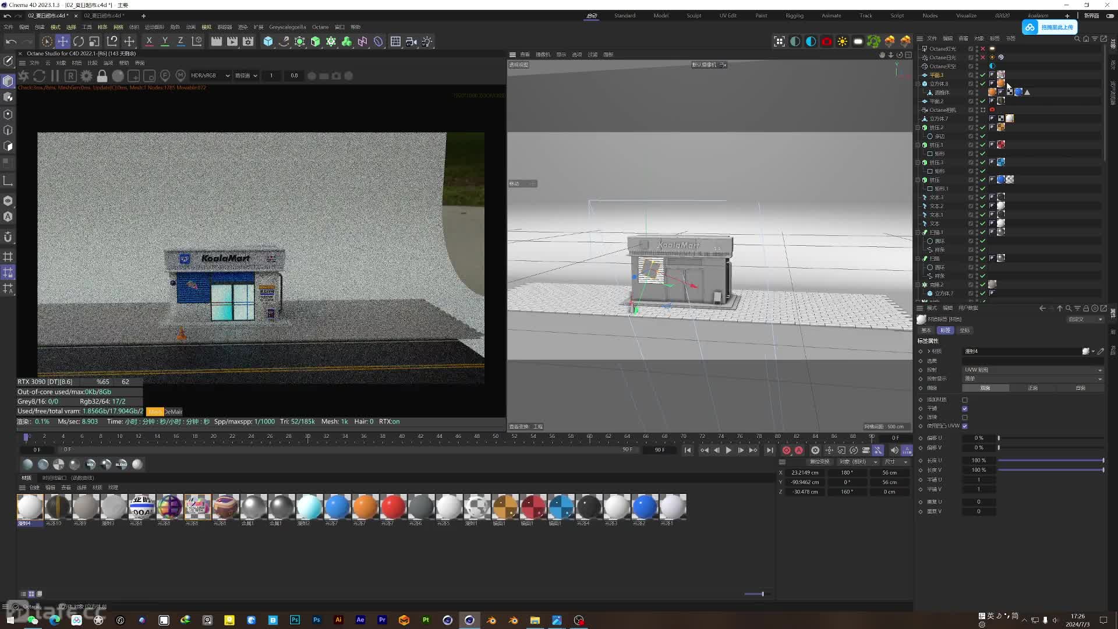Toggle X axis lock
The width and height of the screenshot is (1118, 629).
(x=149, y=41)
